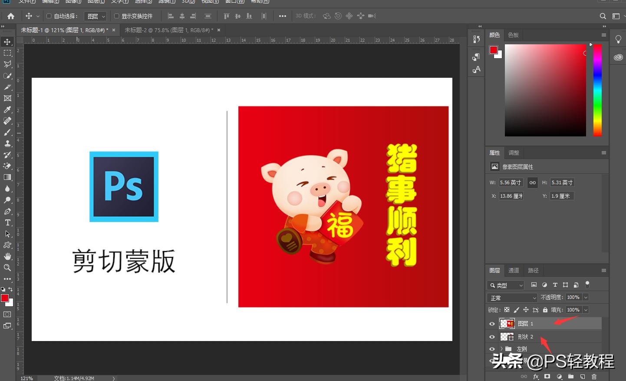Open the layer effects fx menu
The width and height of the screenshot is (626, 381).
tap(536, 376)
